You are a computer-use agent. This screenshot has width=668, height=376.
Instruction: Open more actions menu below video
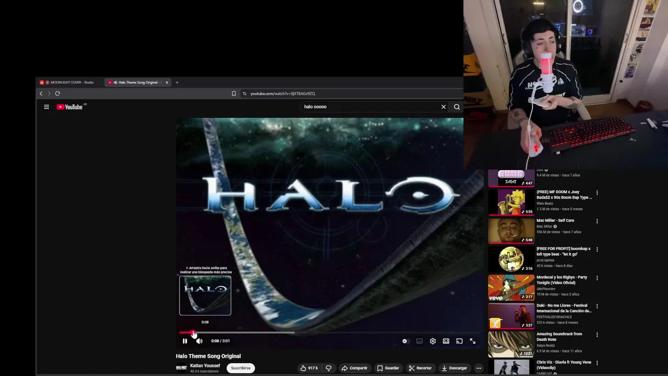point(479,368)
